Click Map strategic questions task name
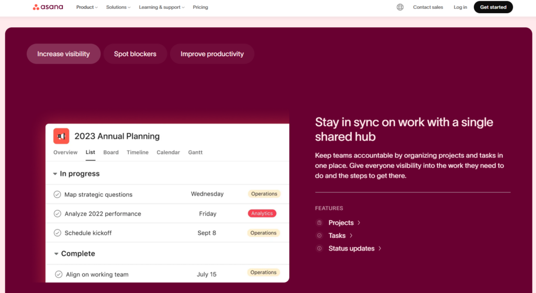Screen dimensions: 536x293 [x=98, y=194]
